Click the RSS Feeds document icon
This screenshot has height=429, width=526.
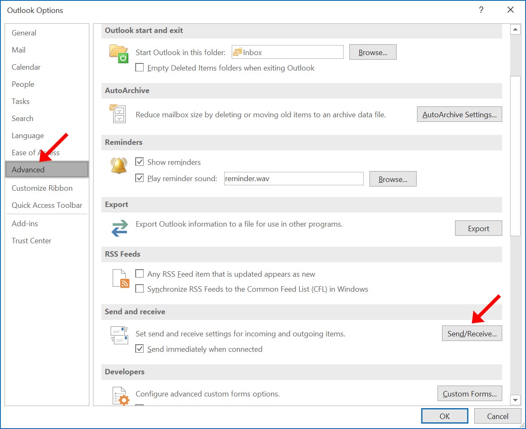pyautogui.click(x=121, y=279)
